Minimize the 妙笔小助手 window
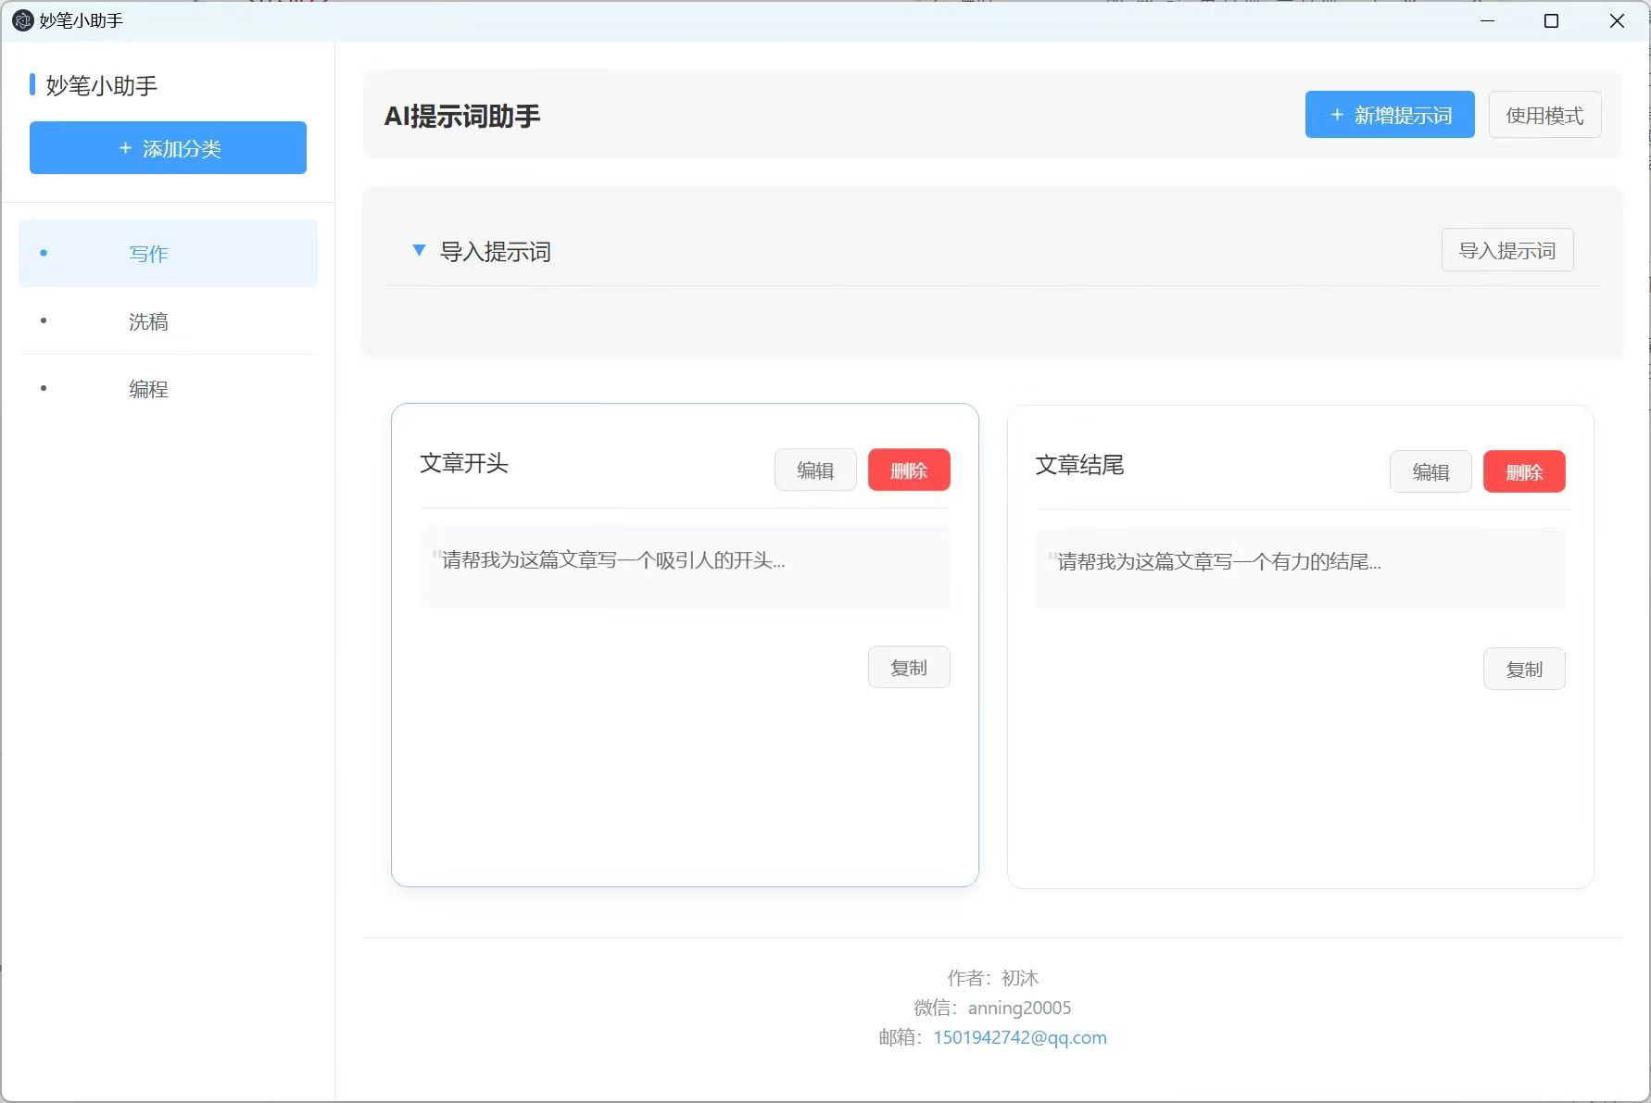 tap(1487, 20)
